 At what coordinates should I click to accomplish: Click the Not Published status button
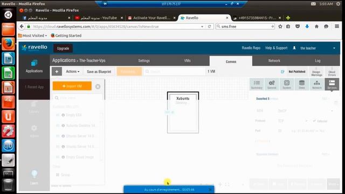[x=297, y=72]
